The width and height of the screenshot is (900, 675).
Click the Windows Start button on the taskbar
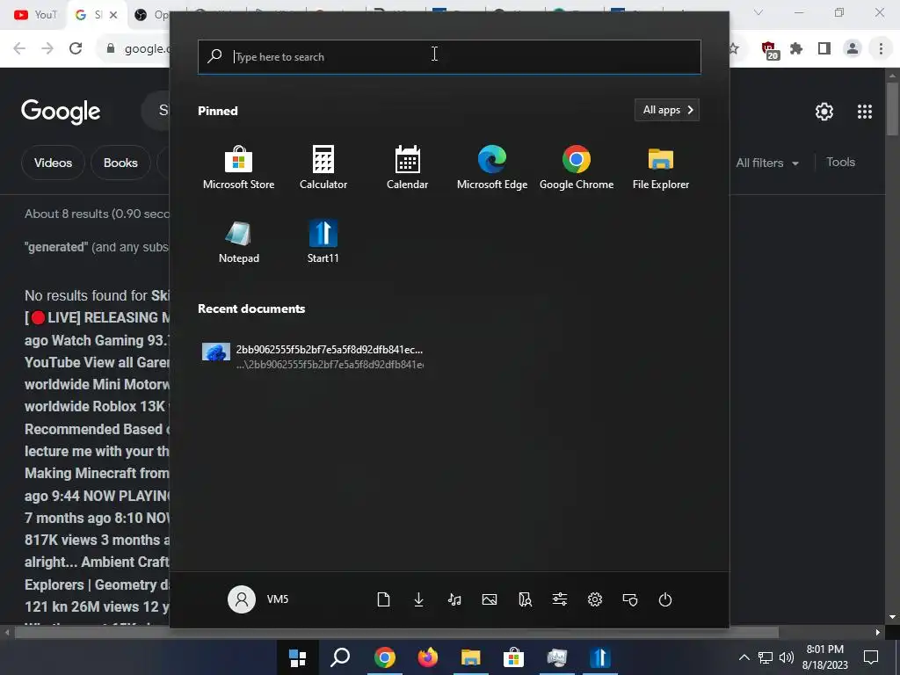point(297,657)
